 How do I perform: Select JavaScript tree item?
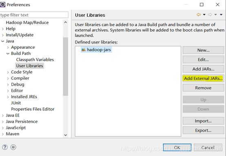(16, 128)
